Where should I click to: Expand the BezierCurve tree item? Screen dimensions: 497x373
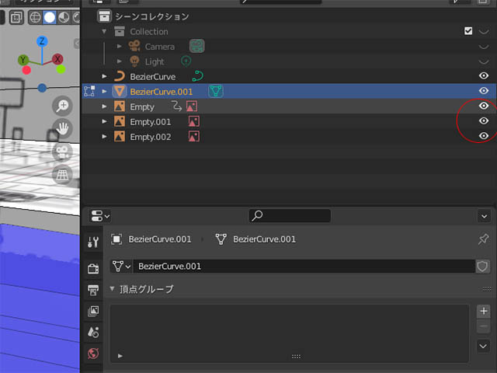tap(104, 76)
